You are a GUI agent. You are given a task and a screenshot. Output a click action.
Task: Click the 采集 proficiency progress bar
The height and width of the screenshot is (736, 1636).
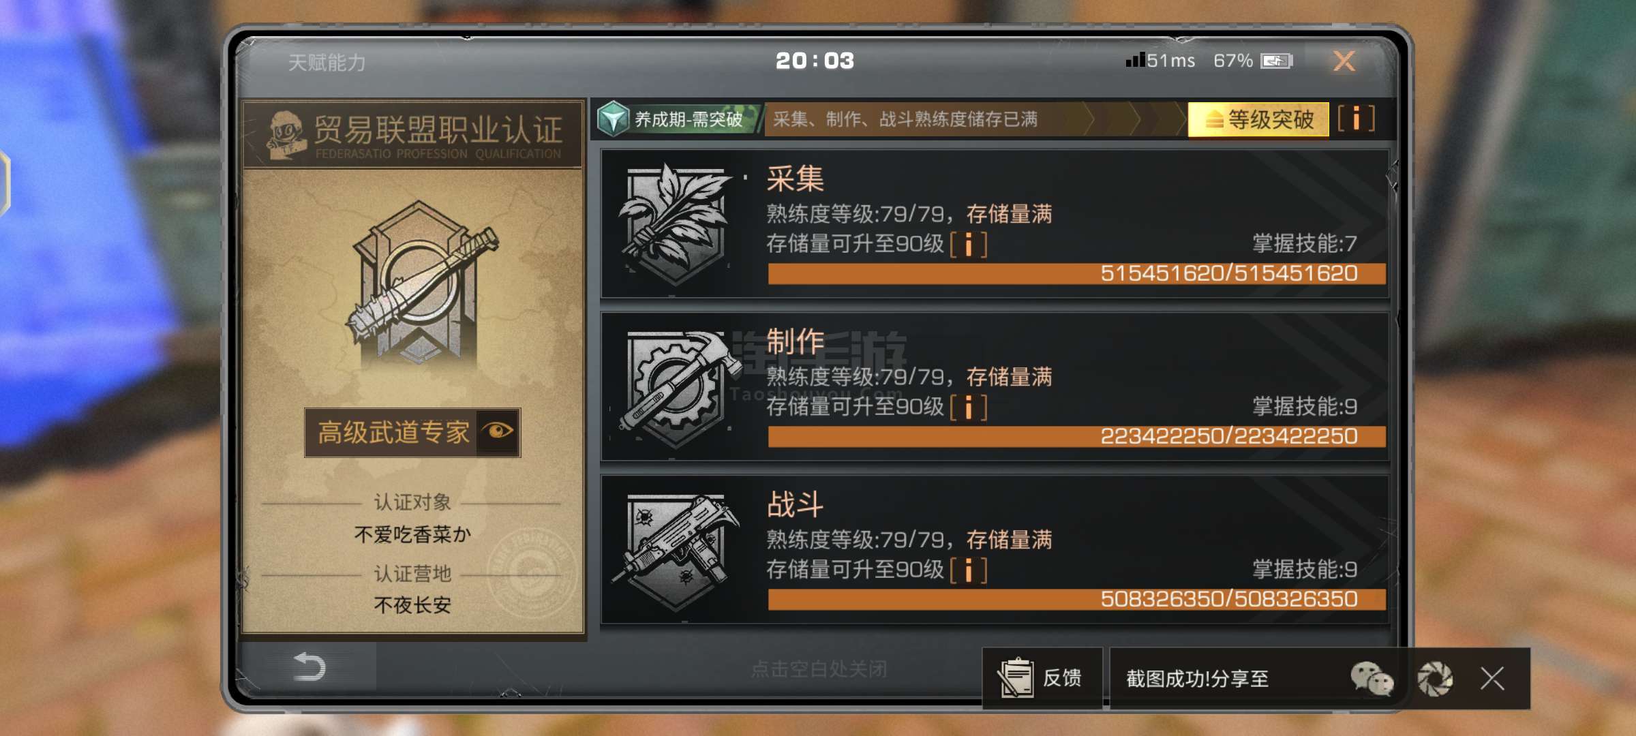click(1076, 274)
